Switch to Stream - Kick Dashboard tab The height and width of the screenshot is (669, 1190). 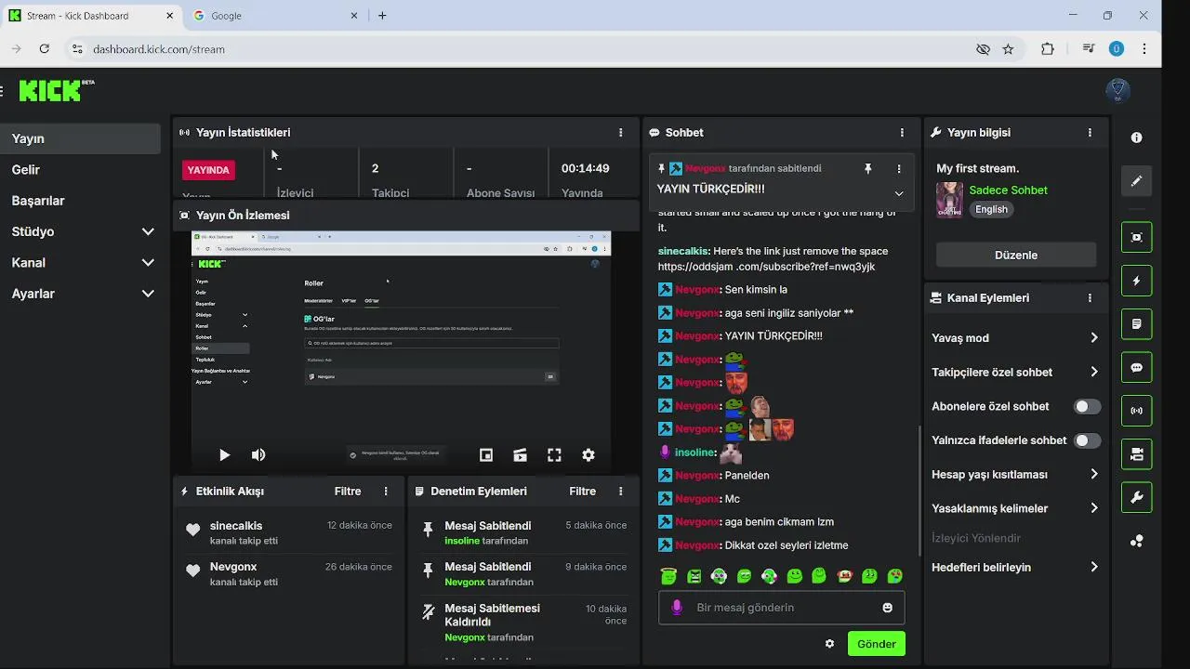click(91, 16)
